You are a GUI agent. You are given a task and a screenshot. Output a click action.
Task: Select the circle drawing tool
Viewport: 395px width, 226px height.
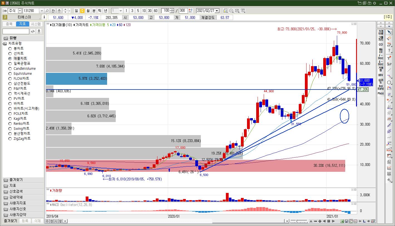389,82
